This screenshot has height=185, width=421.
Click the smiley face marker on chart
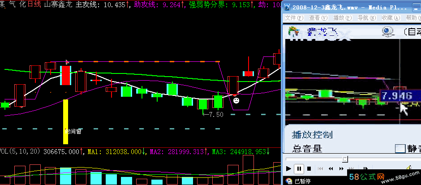click(236, 101)
